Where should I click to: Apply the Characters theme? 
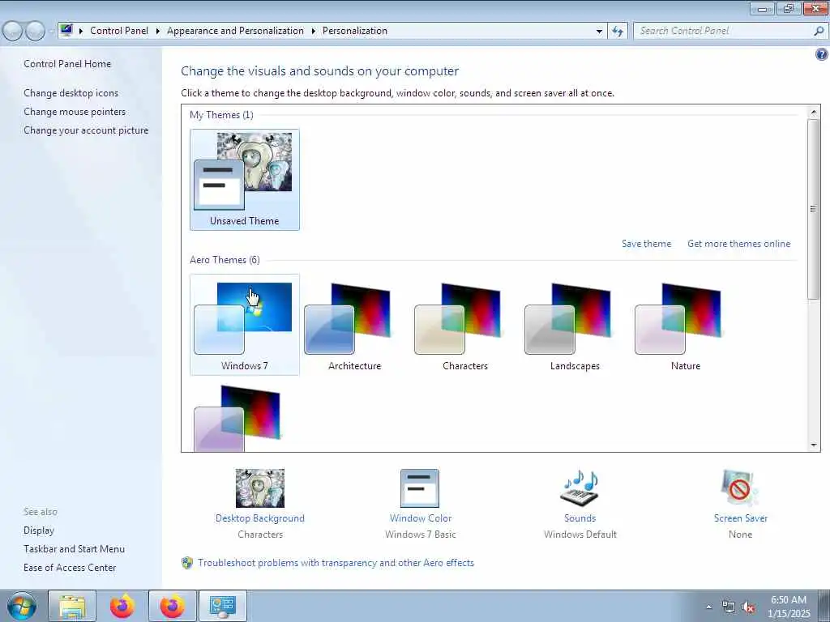(x=464, y=324)
